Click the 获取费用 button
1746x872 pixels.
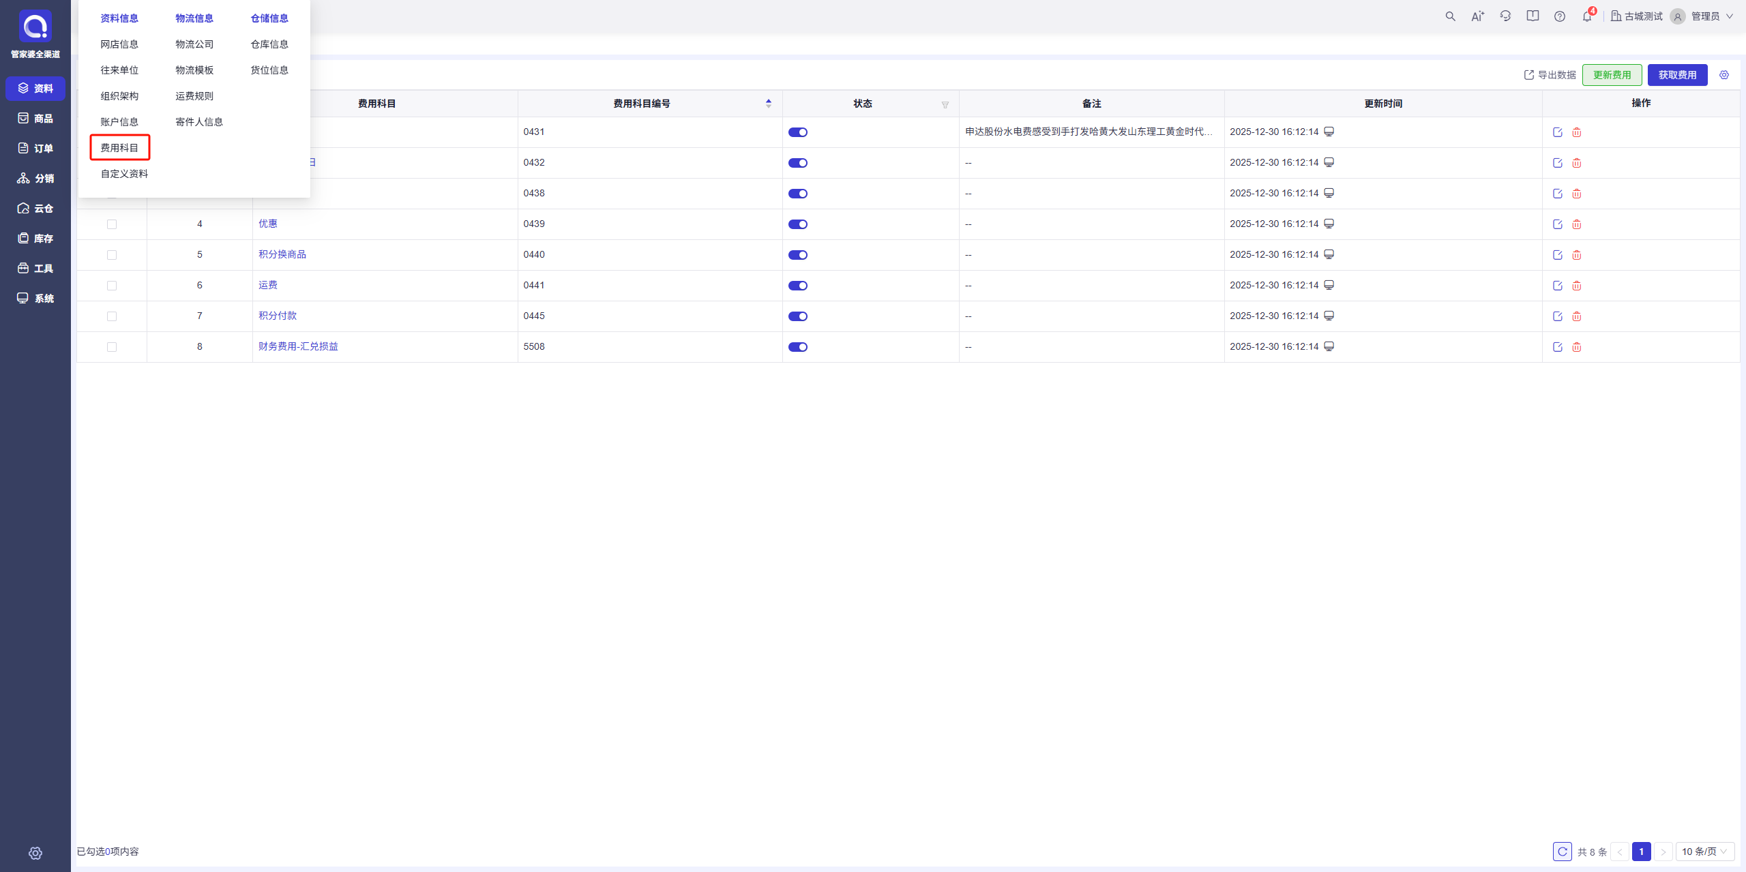point(1678,75)
